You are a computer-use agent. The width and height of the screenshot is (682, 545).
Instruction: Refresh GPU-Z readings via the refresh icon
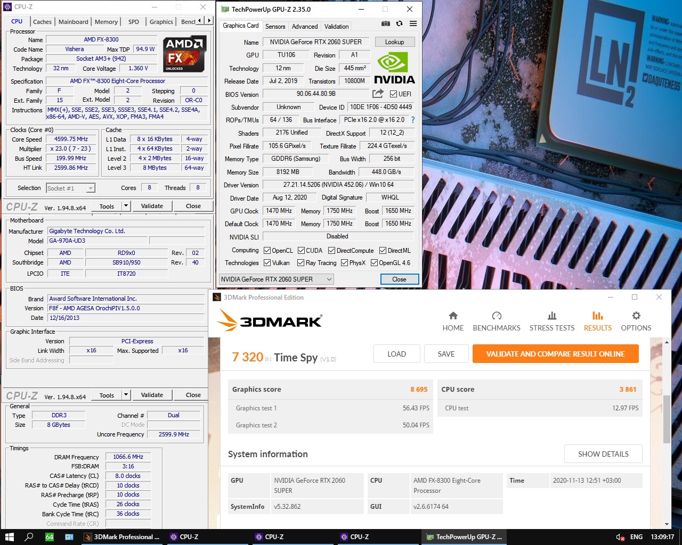pyautogui.click(x=399, y=23)
